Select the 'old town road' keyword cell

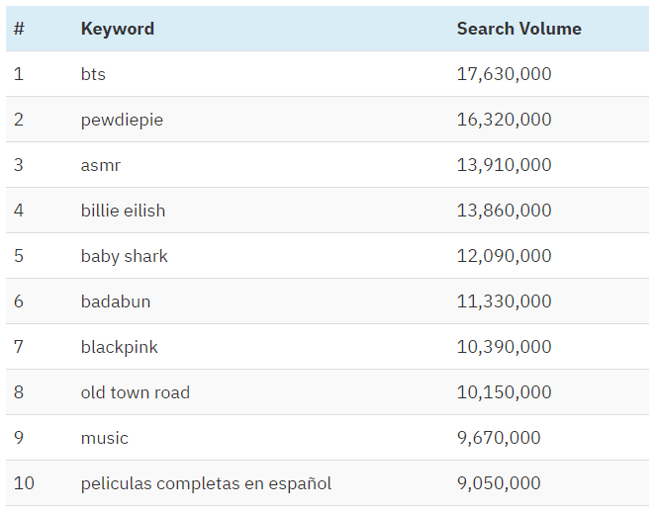136,392
